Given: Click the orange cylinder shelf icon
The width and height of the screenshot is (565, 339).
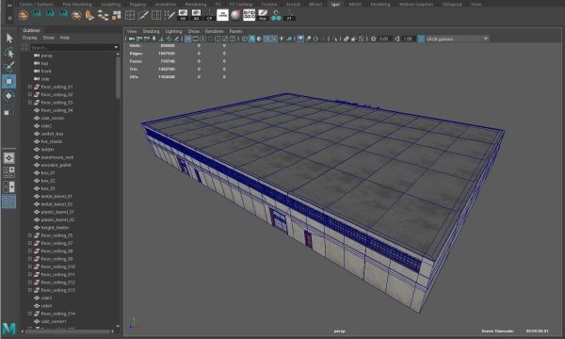Looking at the screenshot, I should tap(89, 15).
